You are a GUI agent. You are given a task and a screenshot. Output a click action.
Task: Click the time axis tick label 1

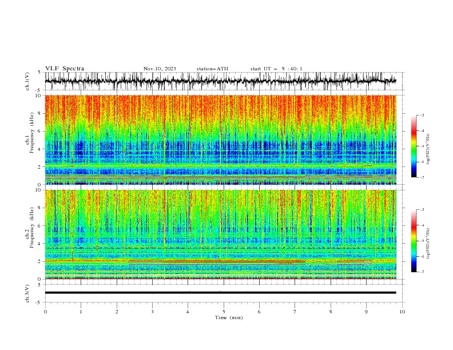pos(81,312)
